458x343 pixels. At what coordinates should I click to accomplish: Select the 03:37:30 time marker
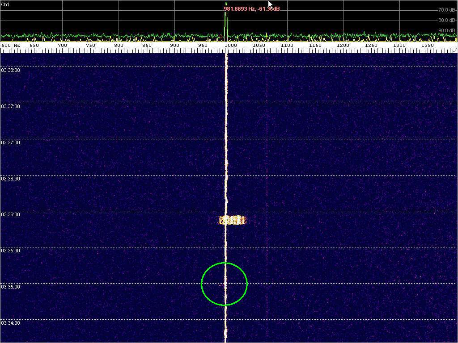click(x=11, y=106)
